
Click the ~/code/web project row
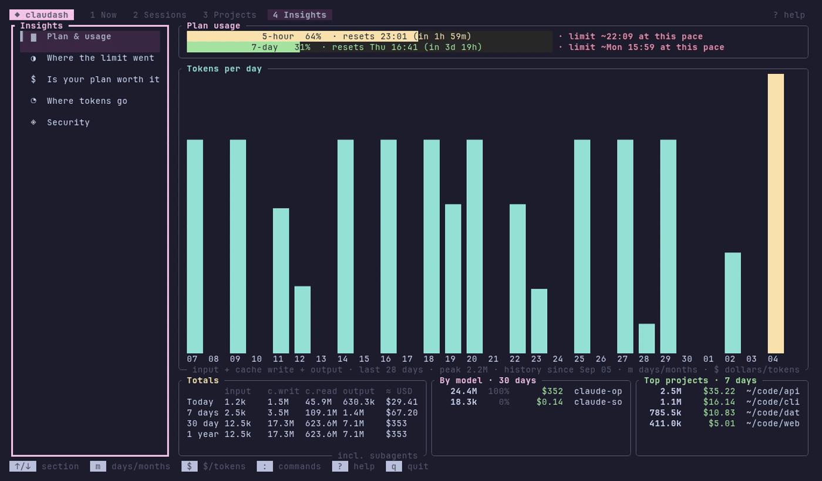click(x=722, y=424)
